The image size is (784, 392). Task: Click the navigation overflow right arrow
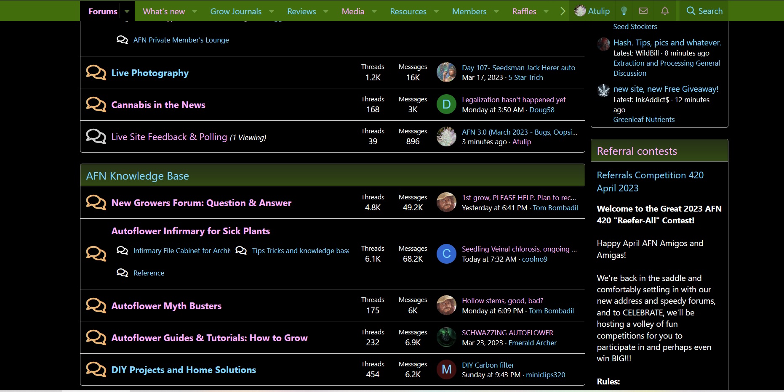(x=563, y=11)
